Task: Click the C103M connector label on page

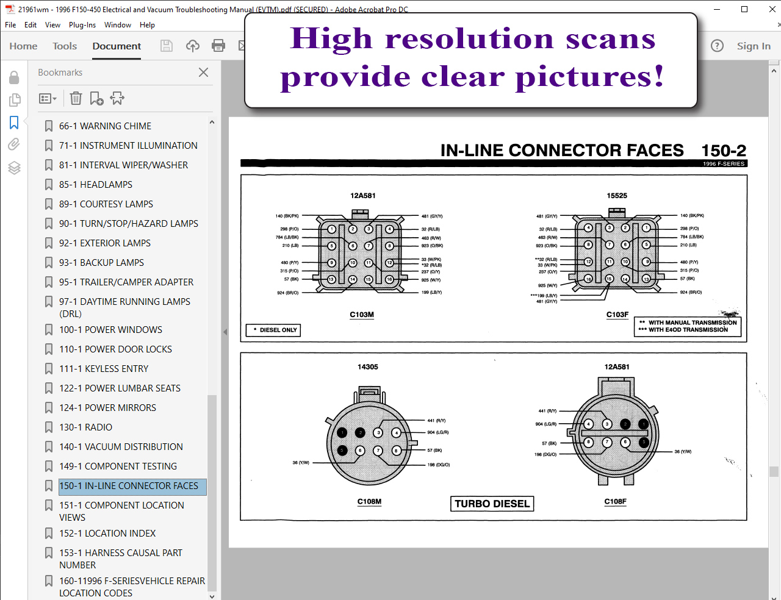Action: click(x=362, y=315)
